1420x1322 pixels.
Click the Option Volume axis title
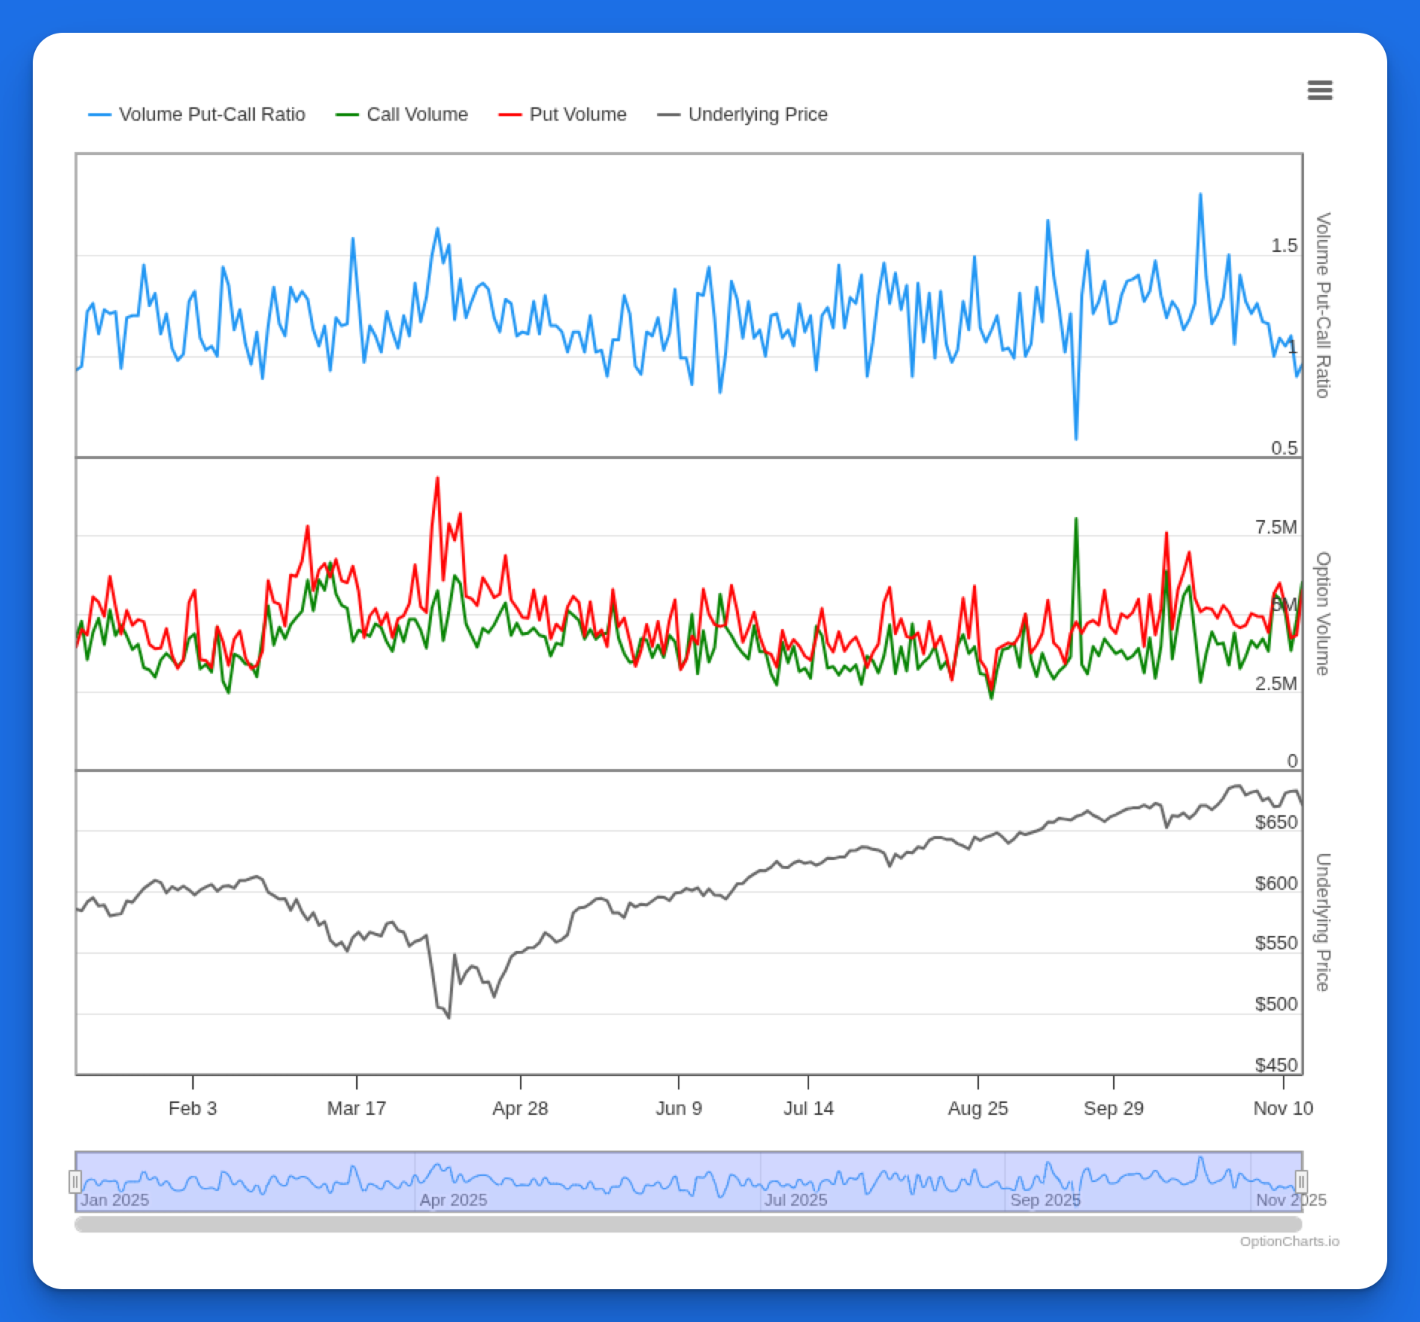[x=1322, y=613]
